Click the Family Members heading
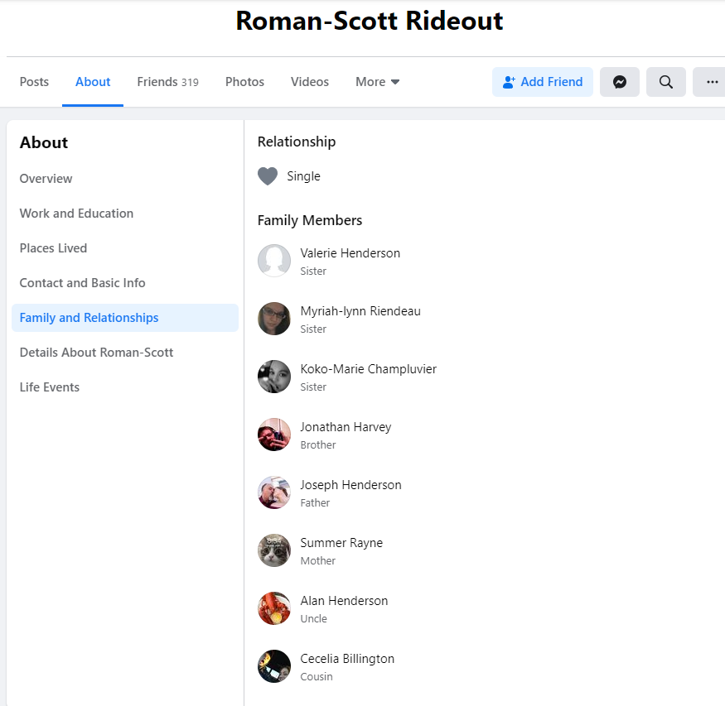Viewport: 725px width, 706px height. click(x=310, y=220)
